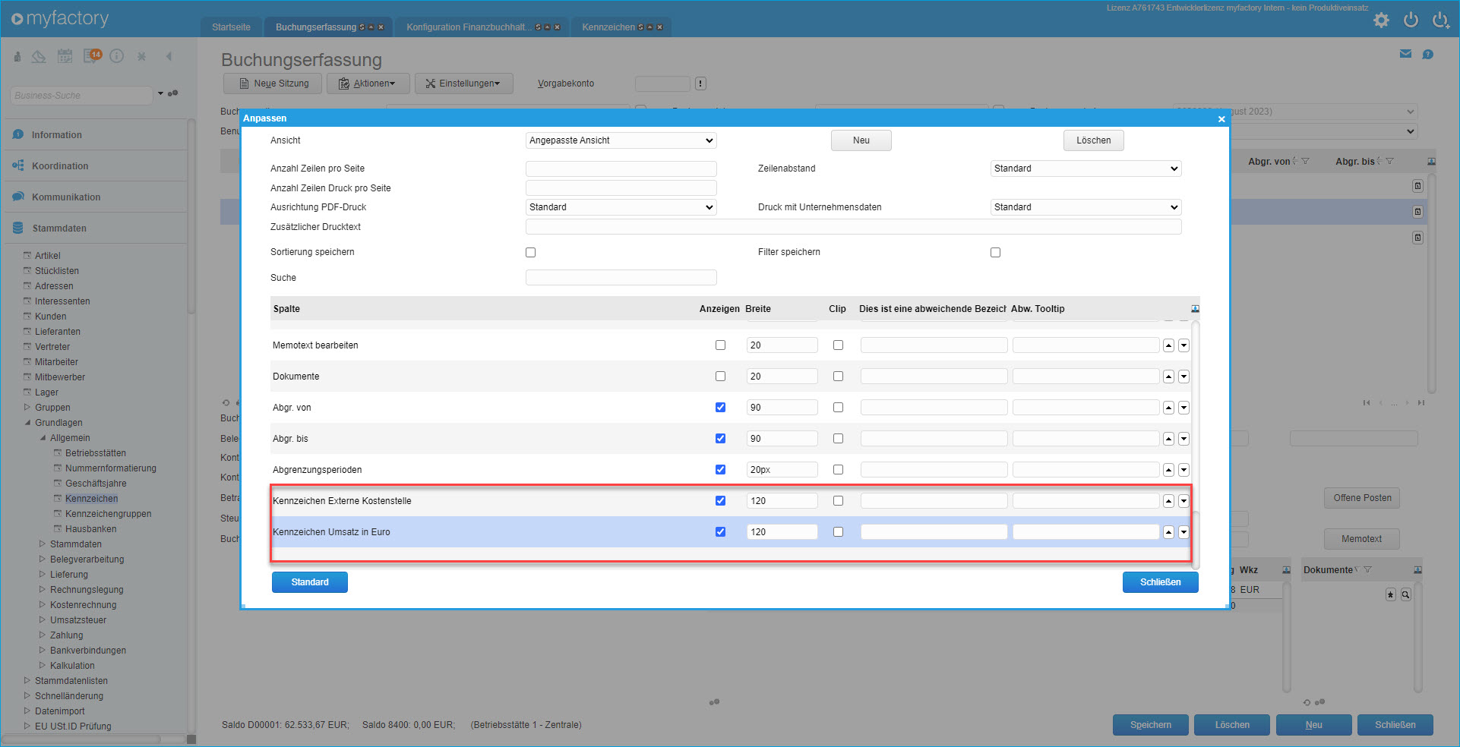Close the Kennzeichen tab with X icon
The image size is (1460, 747).
point(659,27)
